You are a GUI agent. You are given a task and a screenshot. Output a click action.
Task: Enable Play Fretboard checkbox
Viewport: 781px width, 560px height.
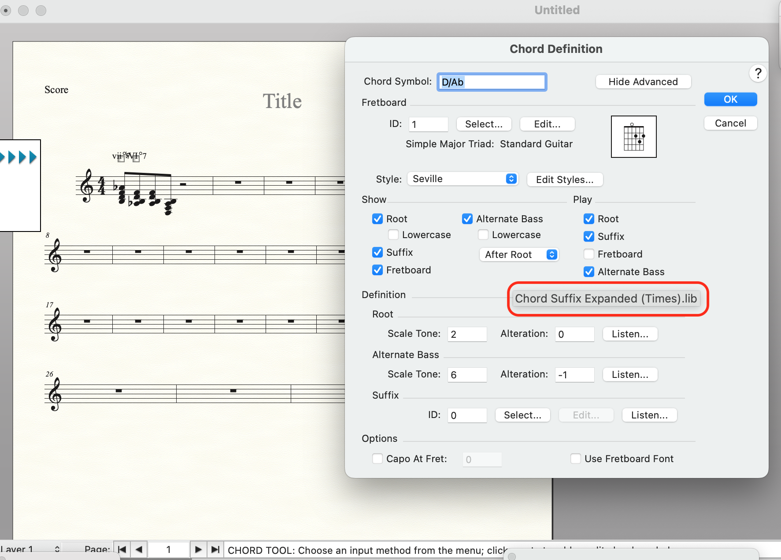click(589, 254)
